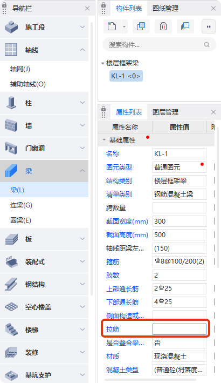Click the 搜索构件 search field
Image resolution: width=221 pixels, height=383 pixels.
159,45
